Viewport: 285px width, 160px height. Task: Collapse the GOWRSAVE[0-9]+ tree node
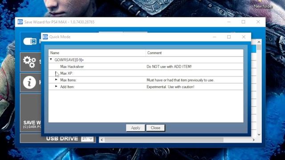coord(51,60)
